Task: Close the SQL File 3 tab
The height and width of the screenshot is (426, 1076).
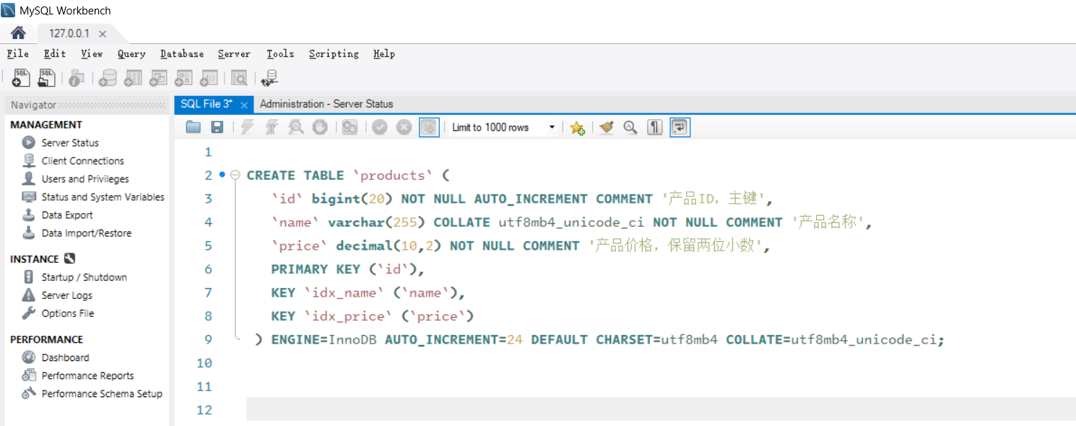Action: [244, 105]
